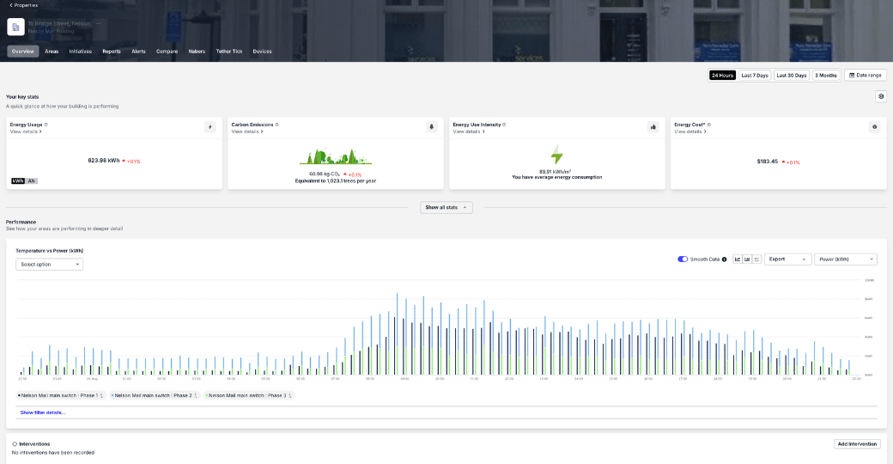Select Last 7 Days time range

tap(755, 76)
